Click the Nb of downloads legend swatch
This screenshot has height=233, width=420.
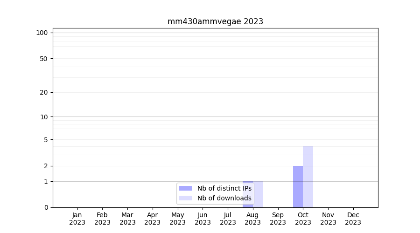coord(185,198)
